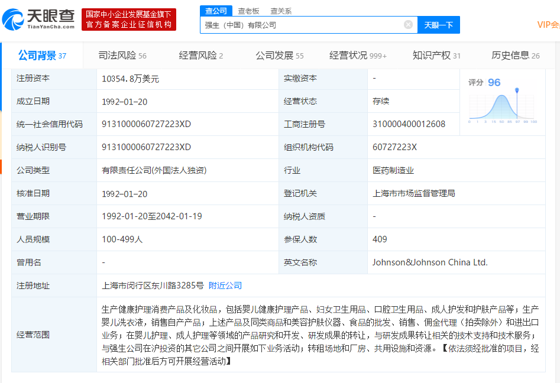This screenshot has height=383, width=560.
Task: Click the 附近公司 link
Action: coord(225,285)
